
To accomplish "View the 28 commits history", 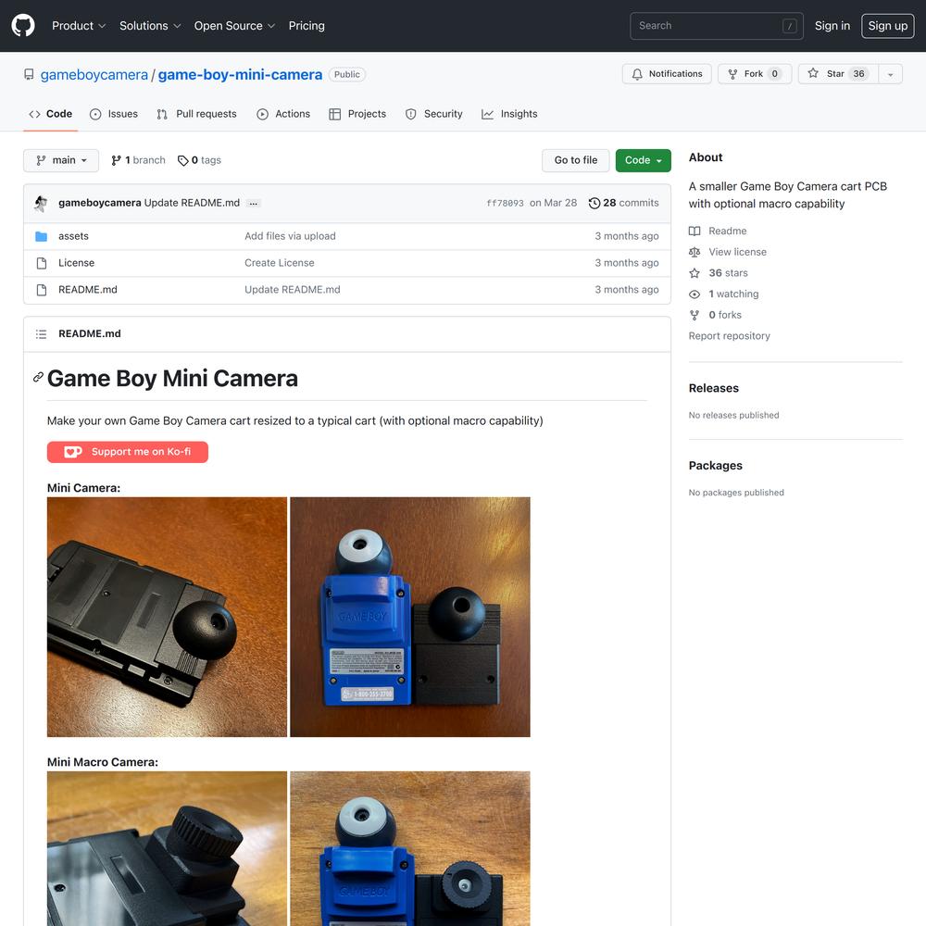I will coord(623,203).
